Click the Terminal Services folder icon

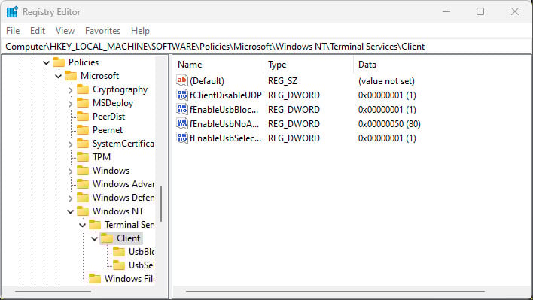(x=95, y=225)
